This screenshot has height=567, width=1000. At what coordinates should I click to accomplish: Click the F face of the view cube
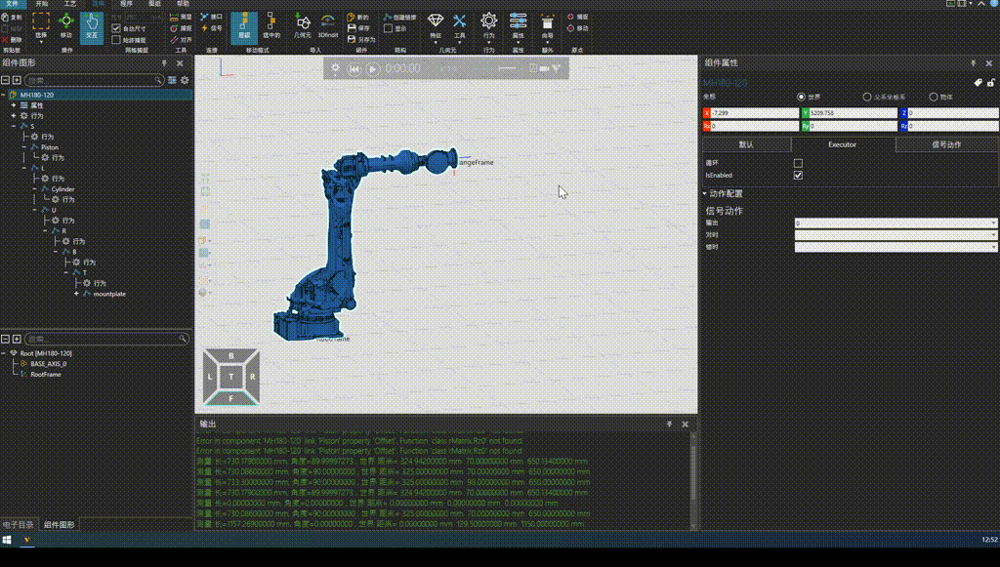pyautogui.click(x=230, y=398)
